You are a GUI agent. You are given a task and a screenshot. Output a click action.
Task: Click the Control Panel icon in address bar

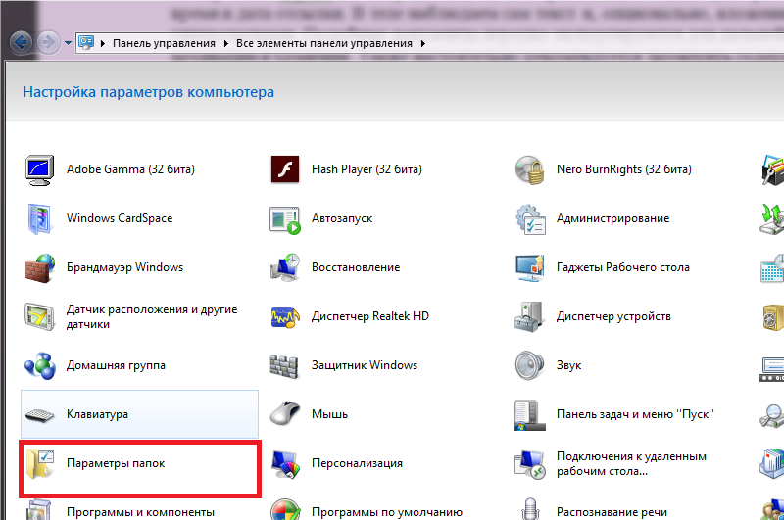86,43
